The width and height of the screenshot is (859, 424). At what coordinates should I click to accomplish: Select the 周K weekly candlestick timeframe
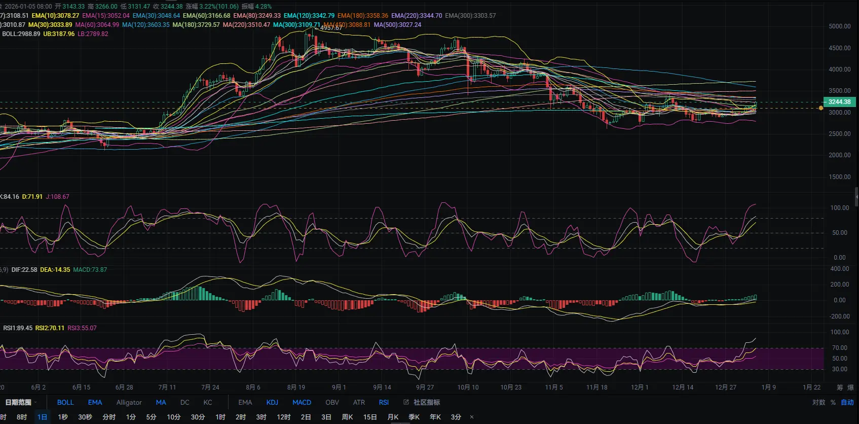pyautogui.click(x=348, y=417)
